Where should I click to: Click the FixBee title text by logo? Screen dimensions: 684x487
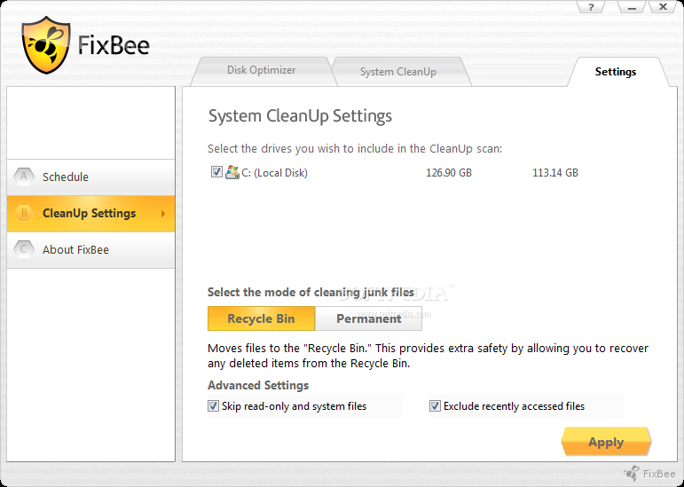(114, 45)
